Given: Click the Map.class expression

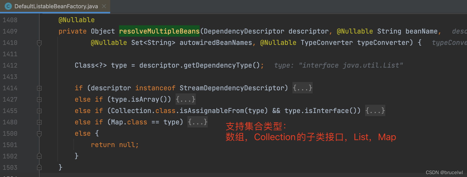Looking at the screenshot, I should (129, 122).
